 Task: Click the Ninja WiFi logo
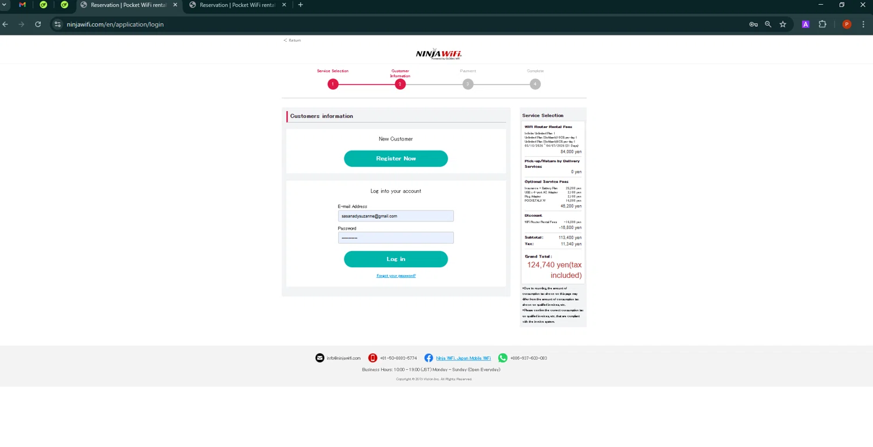(439, 54)
